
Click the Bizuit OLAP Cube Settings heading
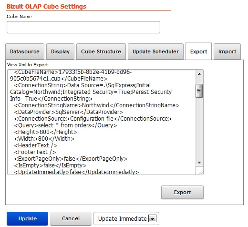(46, 6)
